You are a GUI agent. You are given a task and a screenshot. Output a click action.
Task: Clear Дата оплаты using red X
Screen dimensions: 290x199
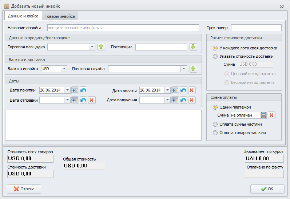(x=192, y=90)
